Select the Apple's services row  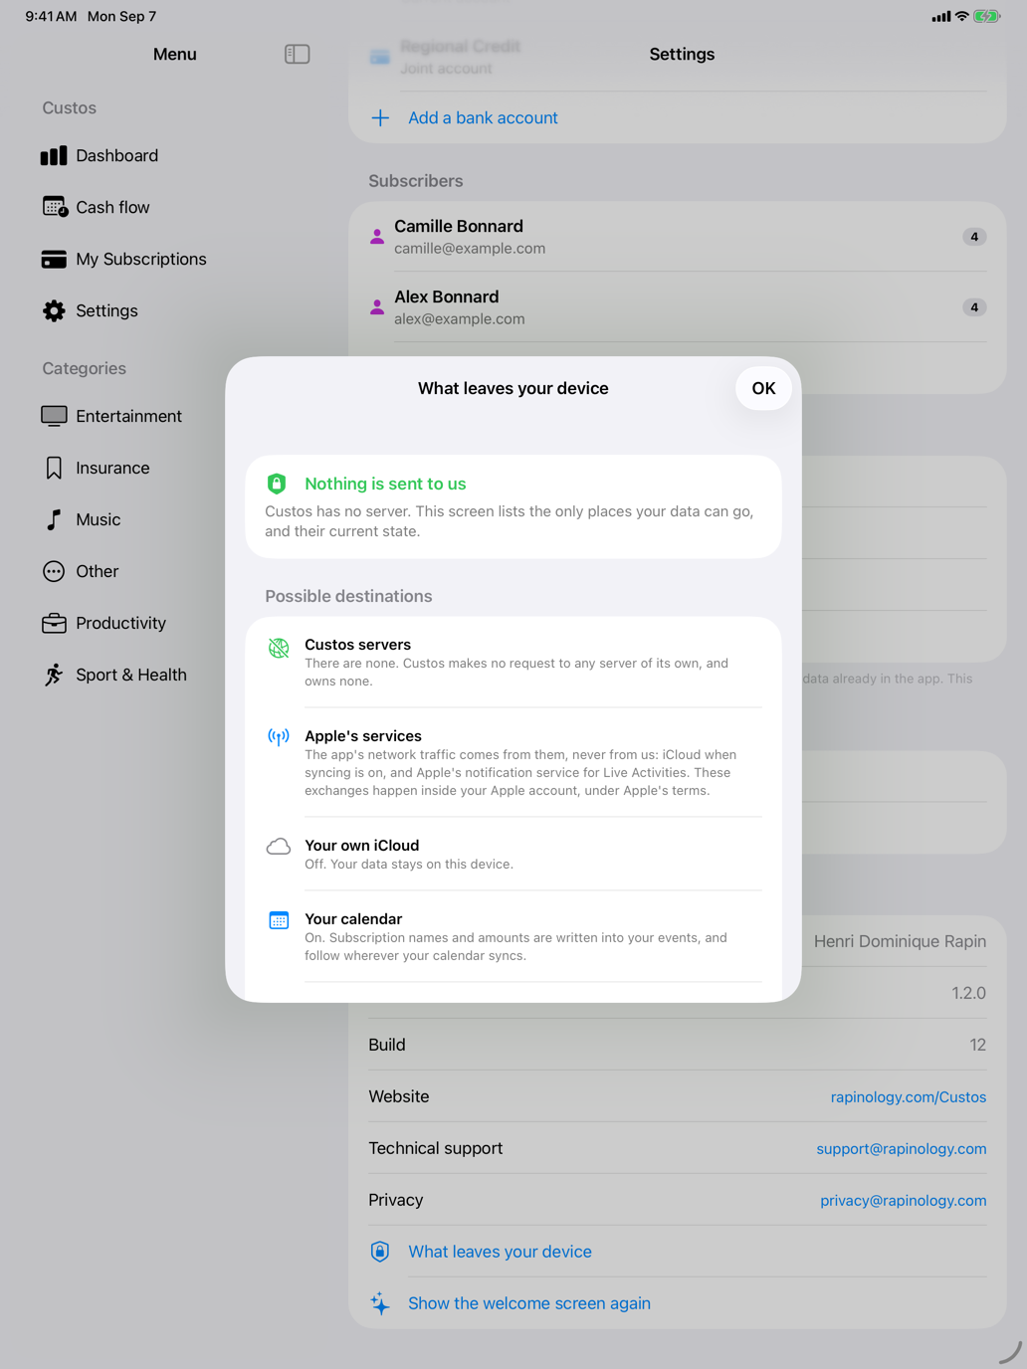(513, 763)
